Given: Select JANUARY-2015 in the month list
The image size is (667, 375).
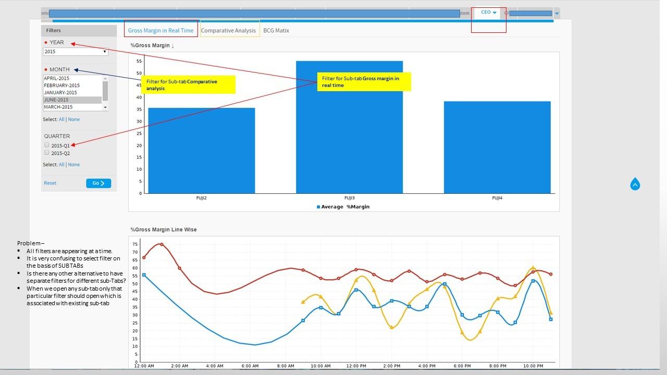Looking at the screenshot, I should (72, 93).
